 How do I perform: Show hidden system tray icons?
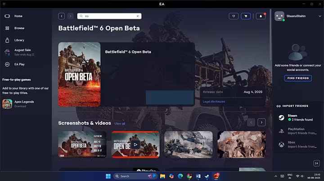click(x=276, y=176)
